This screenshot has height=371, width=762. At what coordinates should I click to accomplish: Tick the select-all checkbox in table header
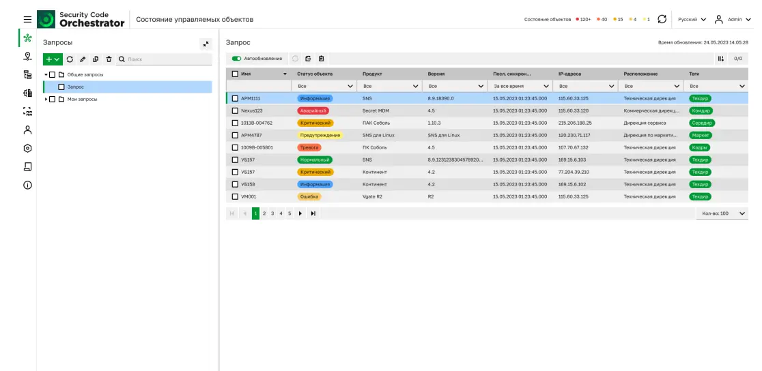(x=235, y=74)
